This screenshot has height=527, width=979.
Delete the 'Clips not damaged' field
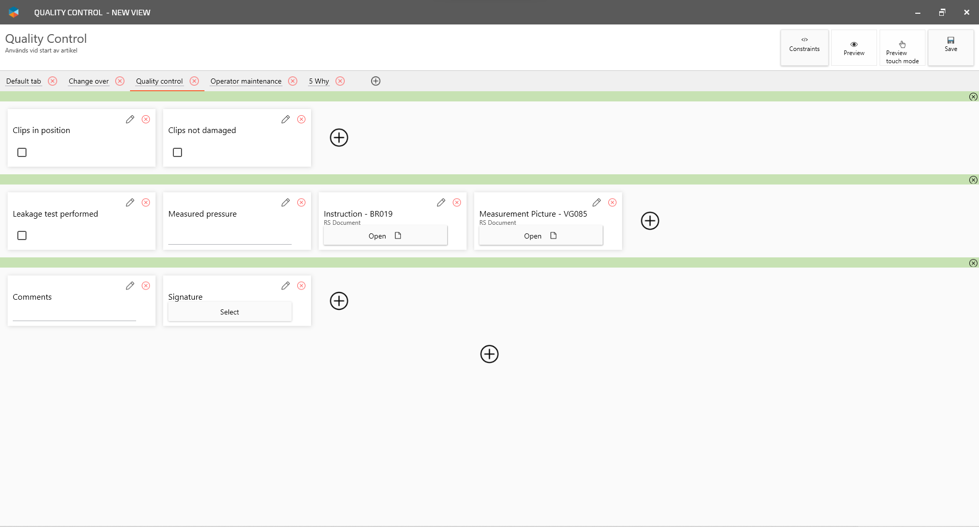pyautogui.click(x=301, y=119)
